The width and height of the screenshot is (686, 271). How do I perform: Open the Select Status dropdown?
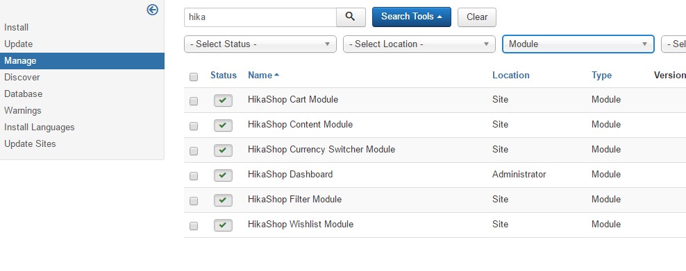pos(260,44)
